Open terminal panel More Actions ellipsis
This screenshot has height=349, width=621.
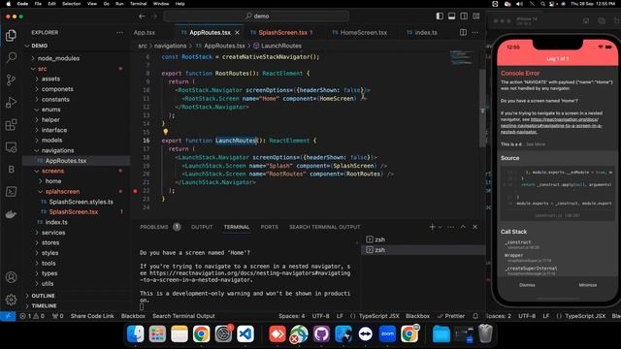point(450,227)
